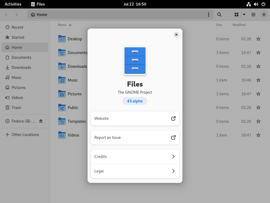270x203 pixels.
Task: Click the network status icon
Action: (248, 4)
